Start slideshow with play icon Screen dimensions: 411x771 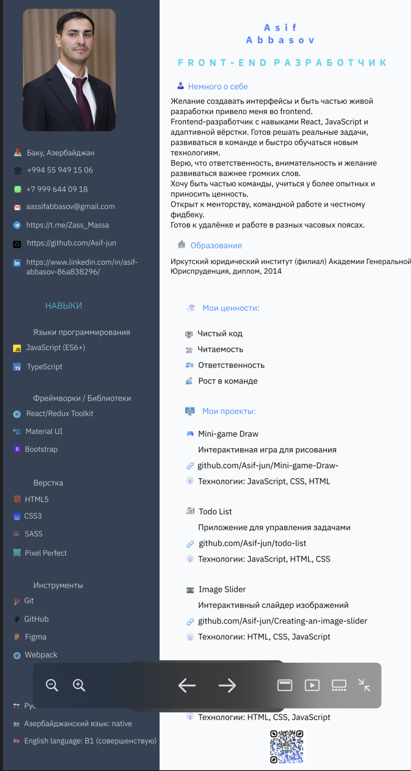[x=312, y=685]
